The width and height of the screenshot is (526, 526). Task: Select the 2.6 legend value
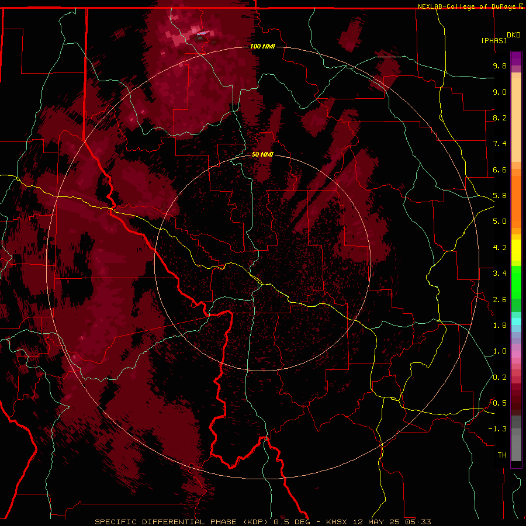(x=500, y=300)
